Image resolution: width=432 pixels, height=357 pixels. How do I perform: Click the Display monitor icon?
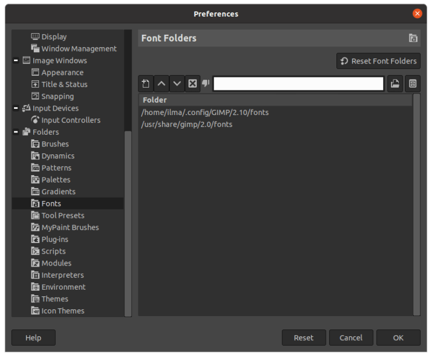35,36
